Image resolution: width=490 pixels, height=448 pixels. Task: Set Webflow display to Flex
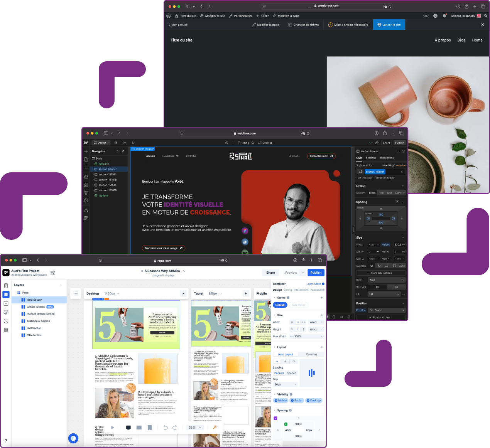click(x=381, y=193)
